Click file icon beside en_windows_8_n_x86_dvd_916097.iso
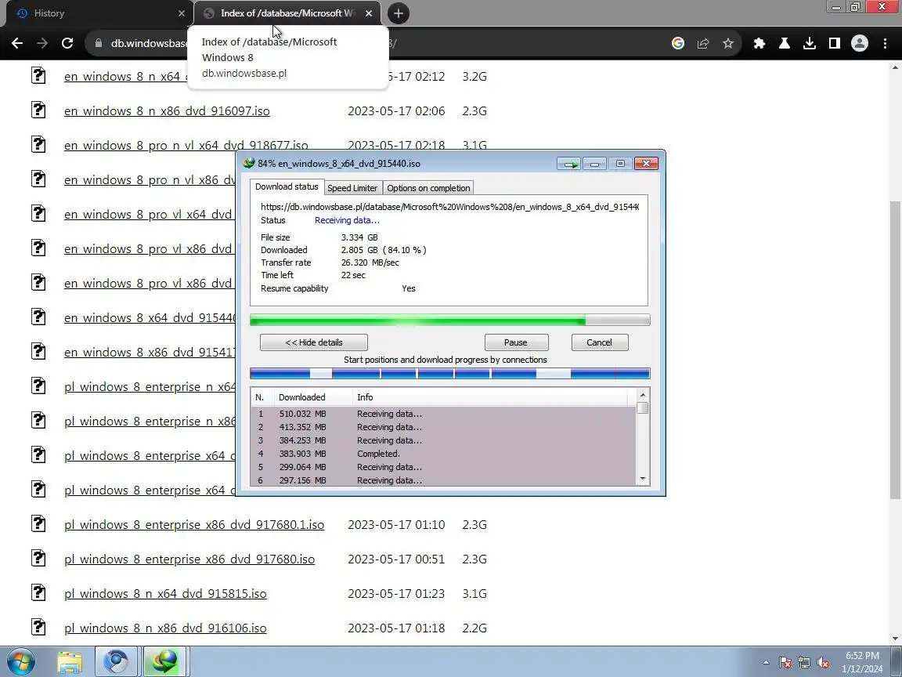The height and width of the screenshot is (677, 902). pos(38,110)
